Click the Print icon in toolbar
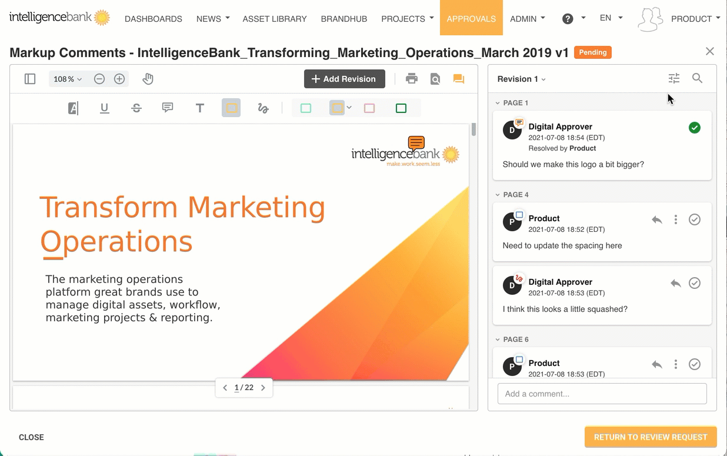727x456 pixels. [412, 79]
